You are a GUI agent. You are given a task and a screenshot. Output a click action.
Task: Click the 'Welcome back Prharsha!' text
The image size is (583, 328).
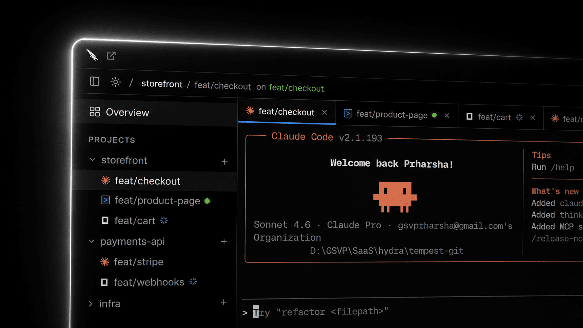pyautogui.click(x=392, y=163)
